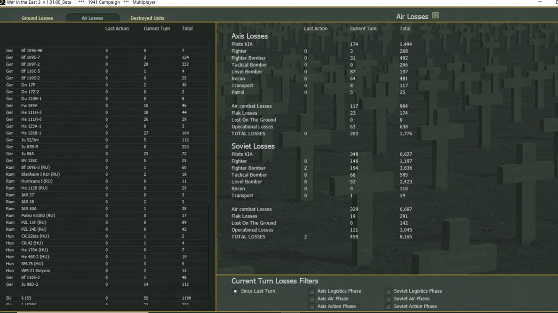The image size is (558, 313).
Task: Select the WM 21 Solyom row
Action: coord(106,271)
